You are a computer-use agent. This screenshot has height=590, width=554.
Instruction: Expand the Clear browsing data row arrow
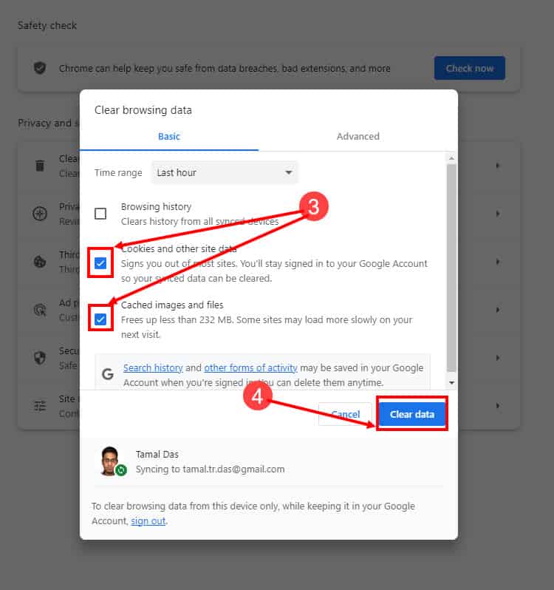(498, 166)
